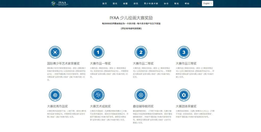
Task: Click description text under 大赛优秀作品奖
Action: pyautogui.click(x=67, y=114)
